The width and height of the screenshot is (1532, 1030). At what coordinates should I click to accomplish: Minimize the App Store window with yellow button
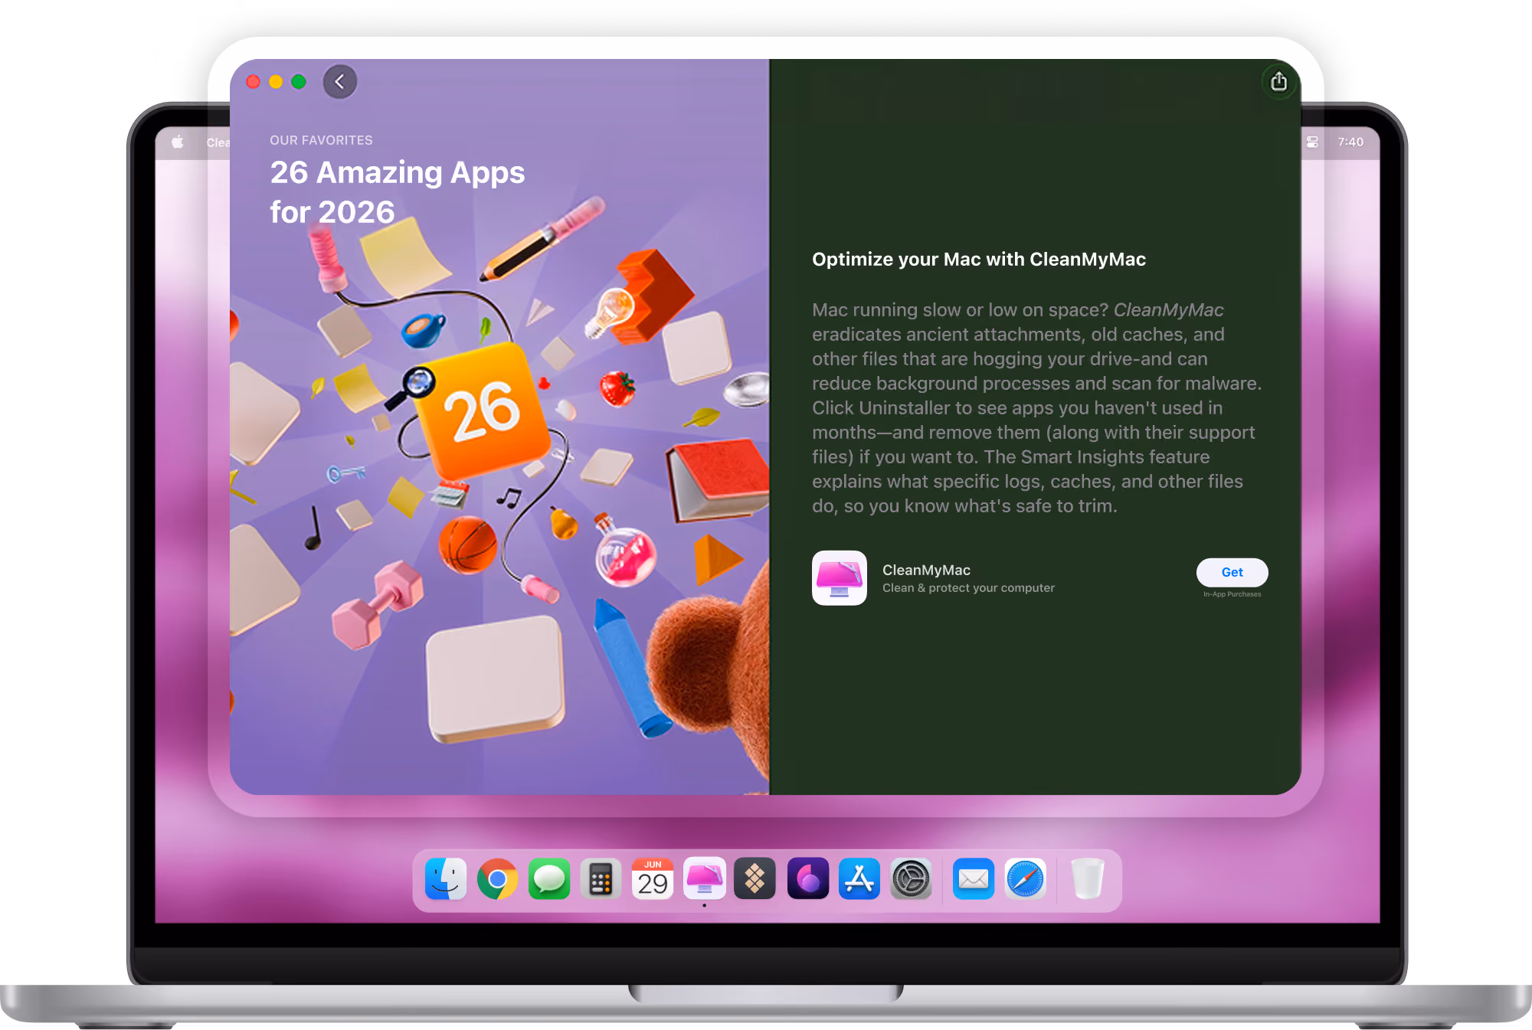[x=276, y=82]
